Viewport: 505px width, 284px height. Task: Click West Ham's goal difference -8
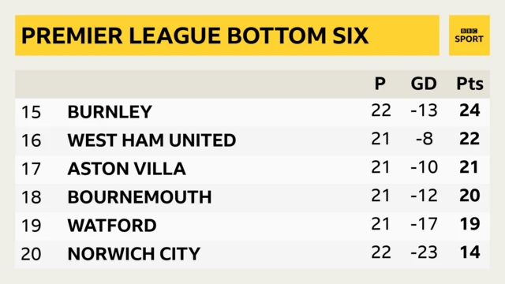(x=425, y=139)
